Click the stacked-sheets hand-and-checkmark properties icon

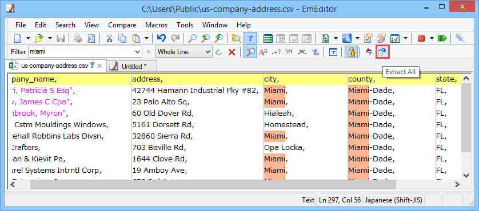click(381, 38)
